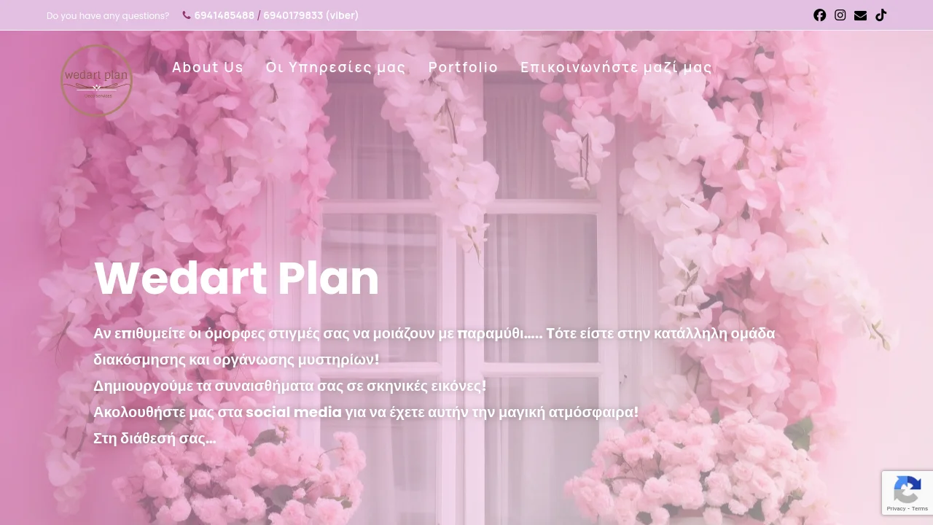933x525 pixels.
Task: Open the TikTok profile icon
Action: (881, 15)
